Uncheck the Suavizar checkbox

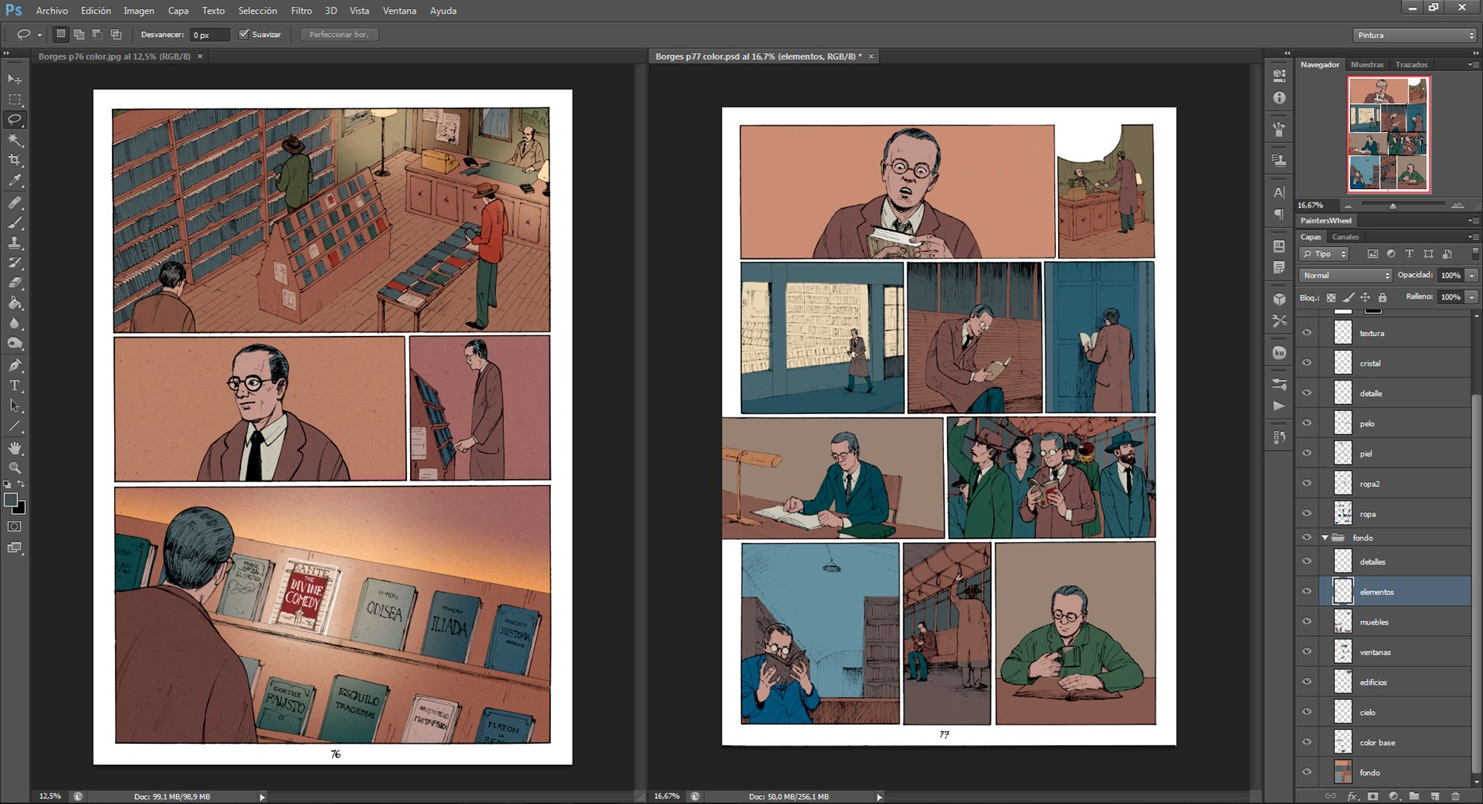point(243,34)
